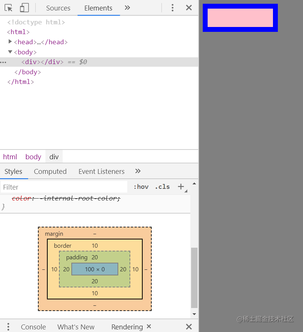Screen dimensions: 303x332
Task: Toggle the :hov element state panel
Action: tap(141, 187)
